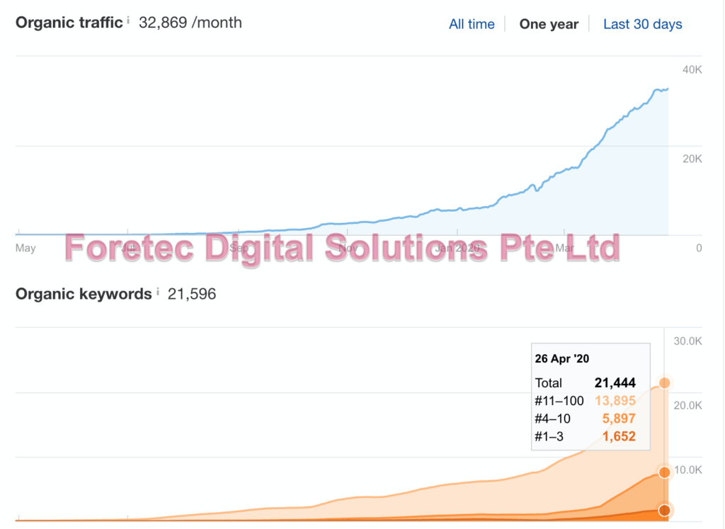Click the topmost orange marker on the keywords chart
The width and height of the screenshot is (725, 529).
[664, 382]
